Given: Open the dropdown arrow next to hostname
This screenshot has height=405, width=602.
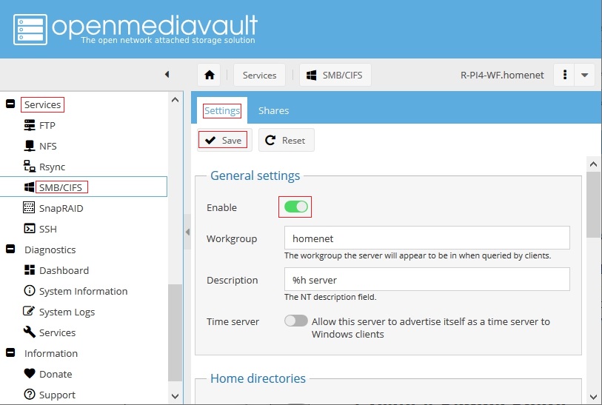Looking at the screenshot, I should (585, 75).
